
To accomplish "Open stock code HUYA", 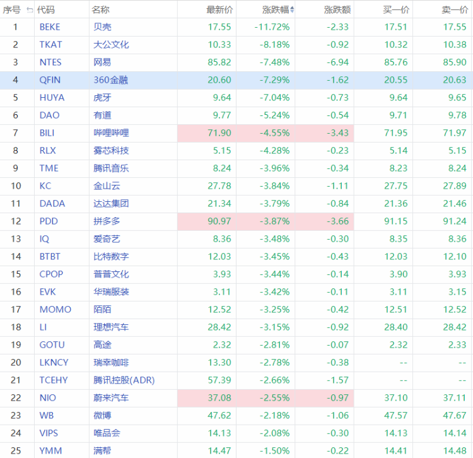I will (52, 97).
